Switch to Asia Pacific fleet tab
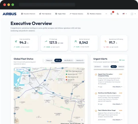The image size is (138, 124). coord(68,60)
